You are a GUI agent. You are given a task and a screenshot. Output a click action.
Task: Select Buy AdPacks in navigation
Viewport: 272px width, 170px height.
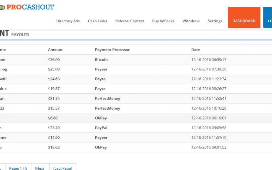click(x=163, y=21)
